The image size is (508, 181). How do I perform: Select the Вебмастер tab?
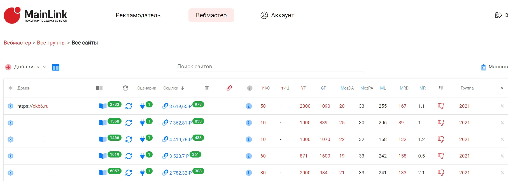coord(211,15)
